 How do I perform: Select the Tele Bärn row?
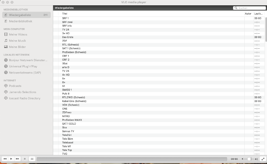pyautogui.click(x=159, y=139)
